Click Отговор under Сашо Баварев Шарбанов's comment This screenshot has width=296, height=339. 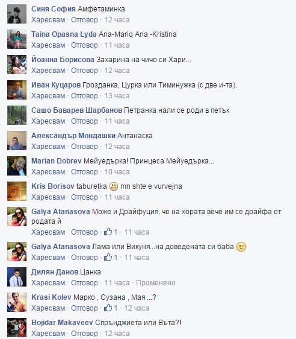pyautogui.click(x=84, y=121)
